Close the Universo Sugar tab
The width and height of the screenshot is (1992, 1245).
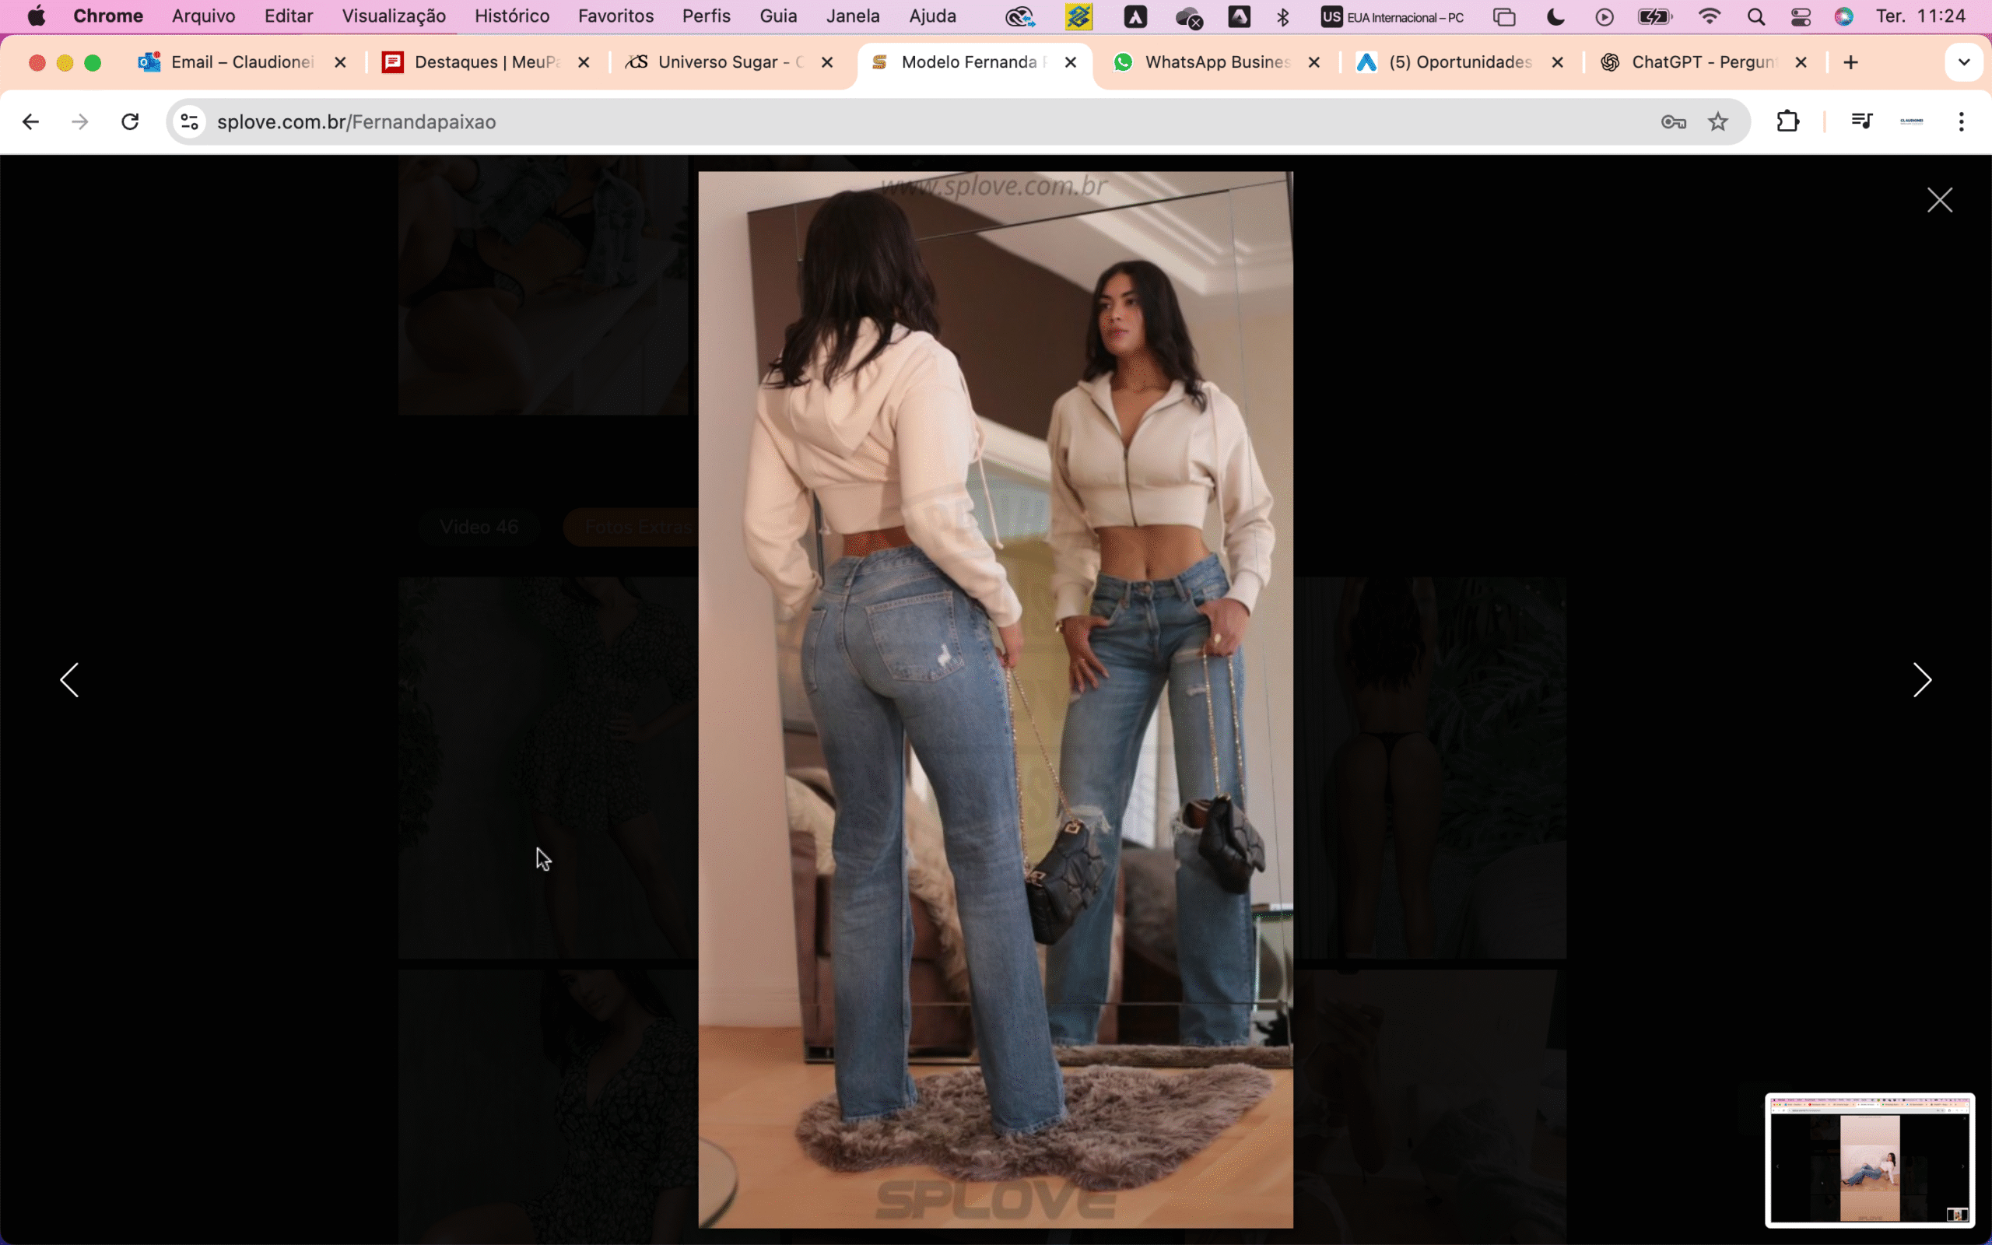click(827, 62)
